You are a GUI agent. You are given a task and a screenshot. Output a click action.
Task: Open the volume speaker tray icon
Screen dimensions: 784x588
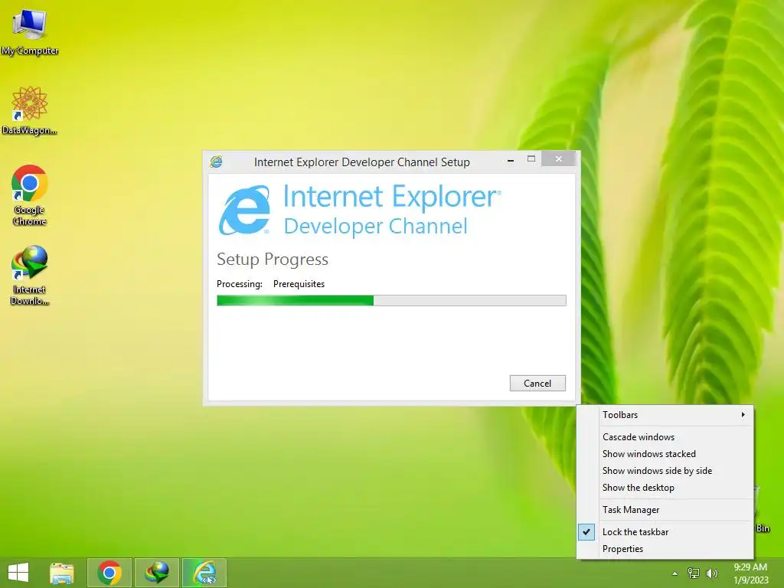tap(712, 573)
